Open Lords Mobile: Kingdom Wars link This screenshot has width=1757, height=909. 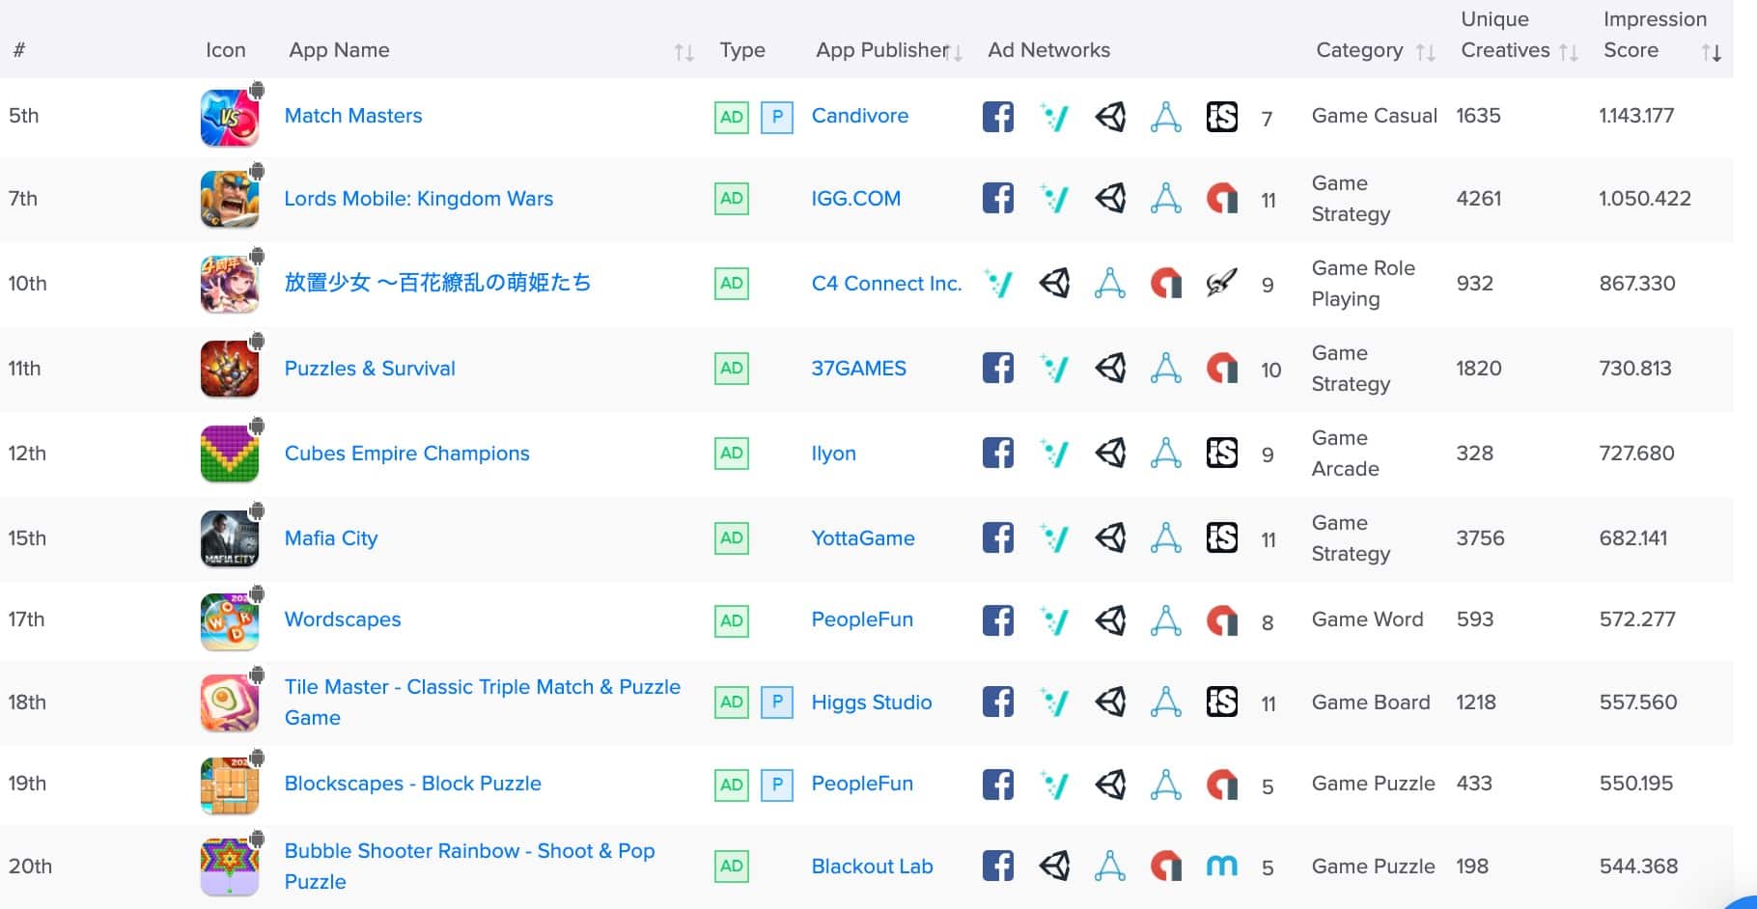[x=419, y=199]
